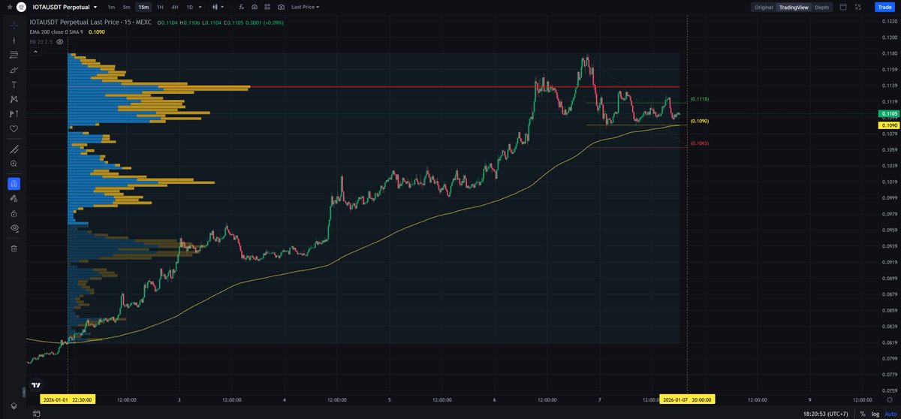Click the green (0.1118) level label
Image resolution: width=901 pixels, height=419 pixels.
click(699, 99)
